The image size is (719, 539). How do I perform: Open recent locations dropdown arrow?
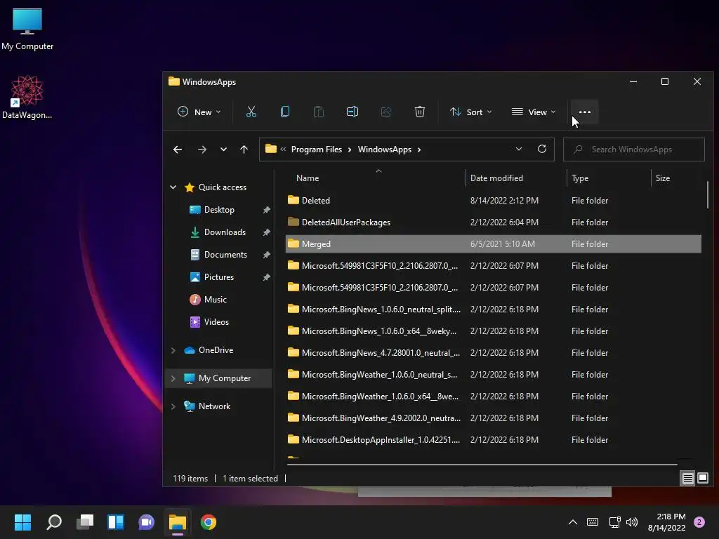(x=223, y=149)
